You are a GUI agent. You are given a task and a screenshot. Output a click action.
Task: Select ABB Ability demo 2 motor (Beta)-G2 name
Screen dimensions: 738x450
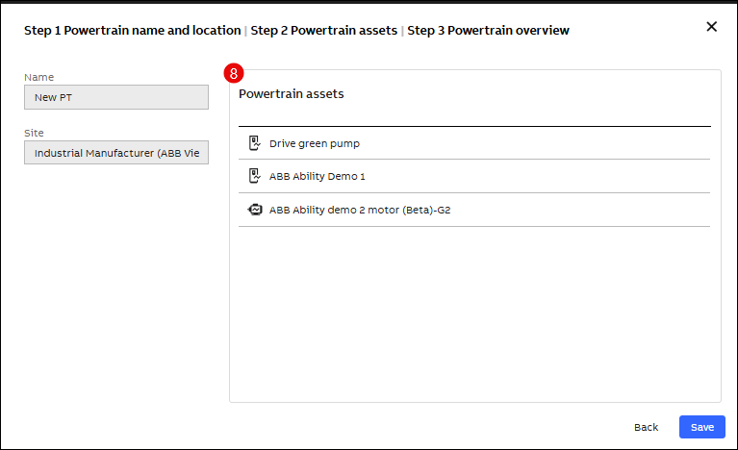tap(359, 209)
